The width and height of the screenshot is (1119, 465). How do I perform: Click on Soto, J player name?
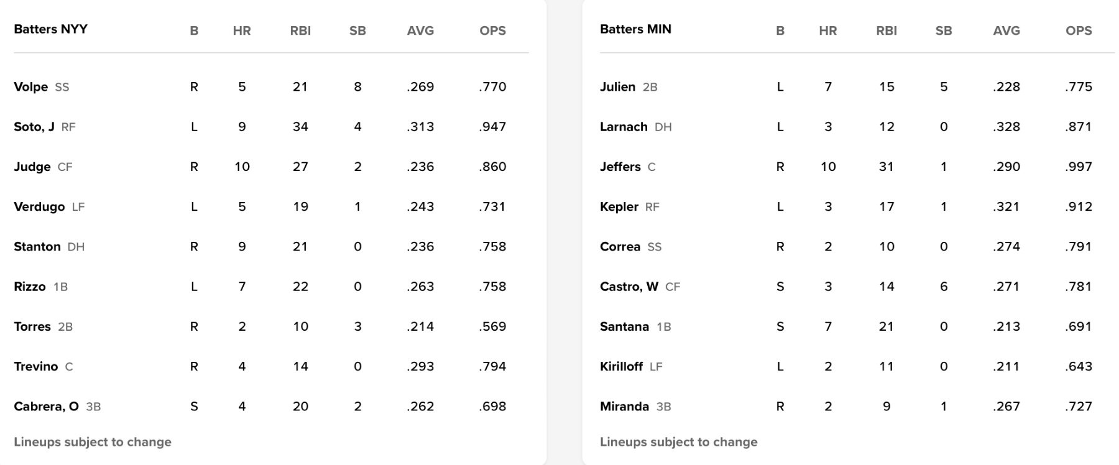(x=34, y=127)
